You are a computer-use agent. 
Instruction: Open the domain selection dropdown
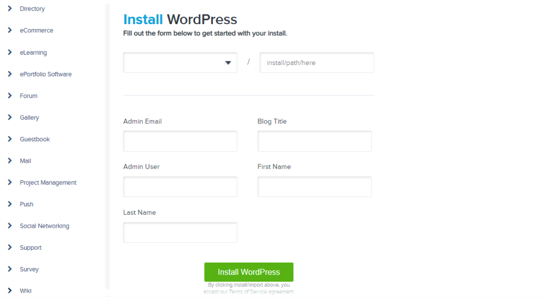pos(180,63)
